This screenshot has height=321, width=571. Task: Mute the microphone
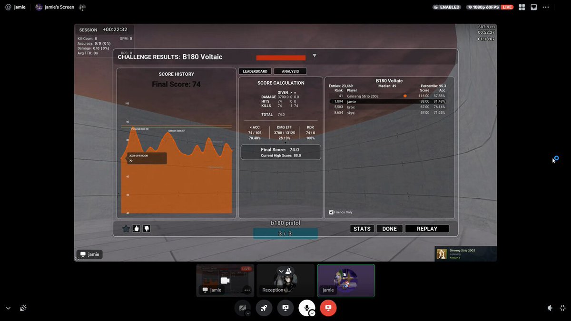307,308
